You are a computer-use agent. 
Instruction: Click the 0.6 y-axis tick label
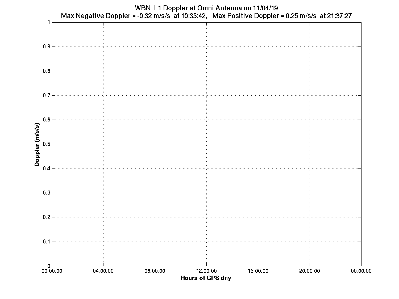[x=47, y=120]
